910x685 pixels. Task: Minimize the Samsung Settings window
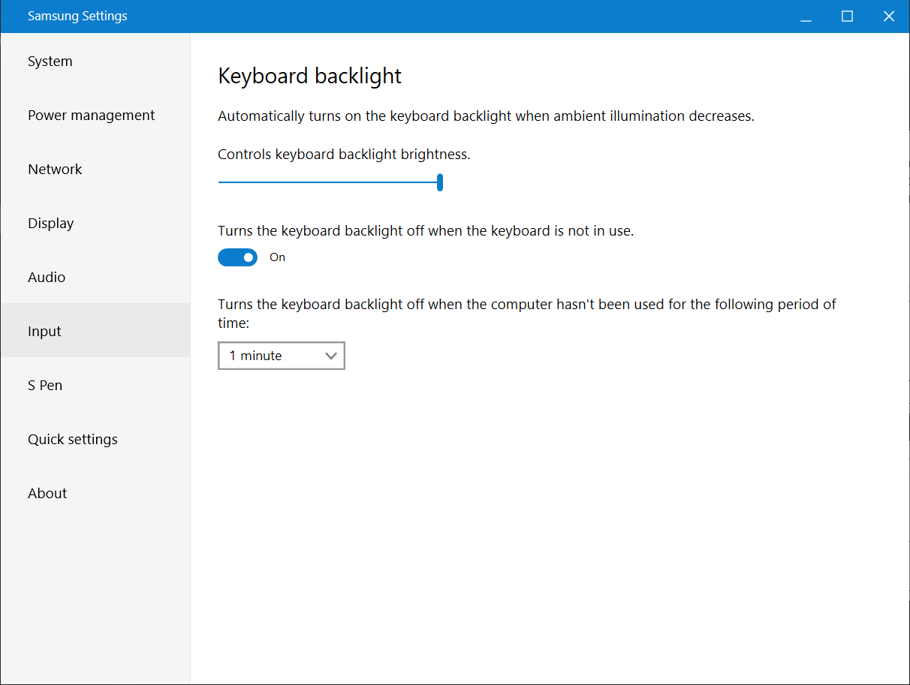tap(806, 17)
